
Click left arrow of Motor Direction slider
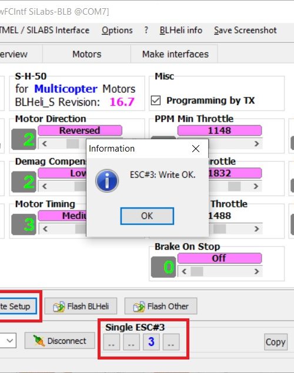45,144
